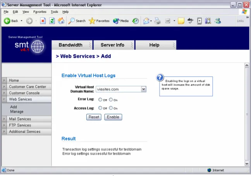Switch to the Help tab
The width and height of the screenshot is (251, 176).
(156, 45)
